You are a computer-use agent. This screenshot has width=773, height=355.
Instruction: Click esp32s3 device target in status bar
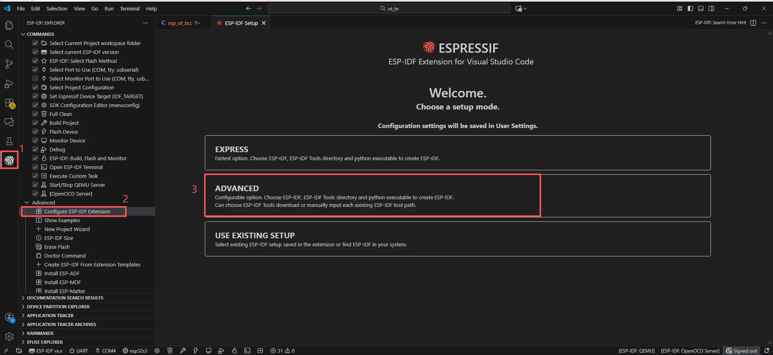[x=135, y=351]
